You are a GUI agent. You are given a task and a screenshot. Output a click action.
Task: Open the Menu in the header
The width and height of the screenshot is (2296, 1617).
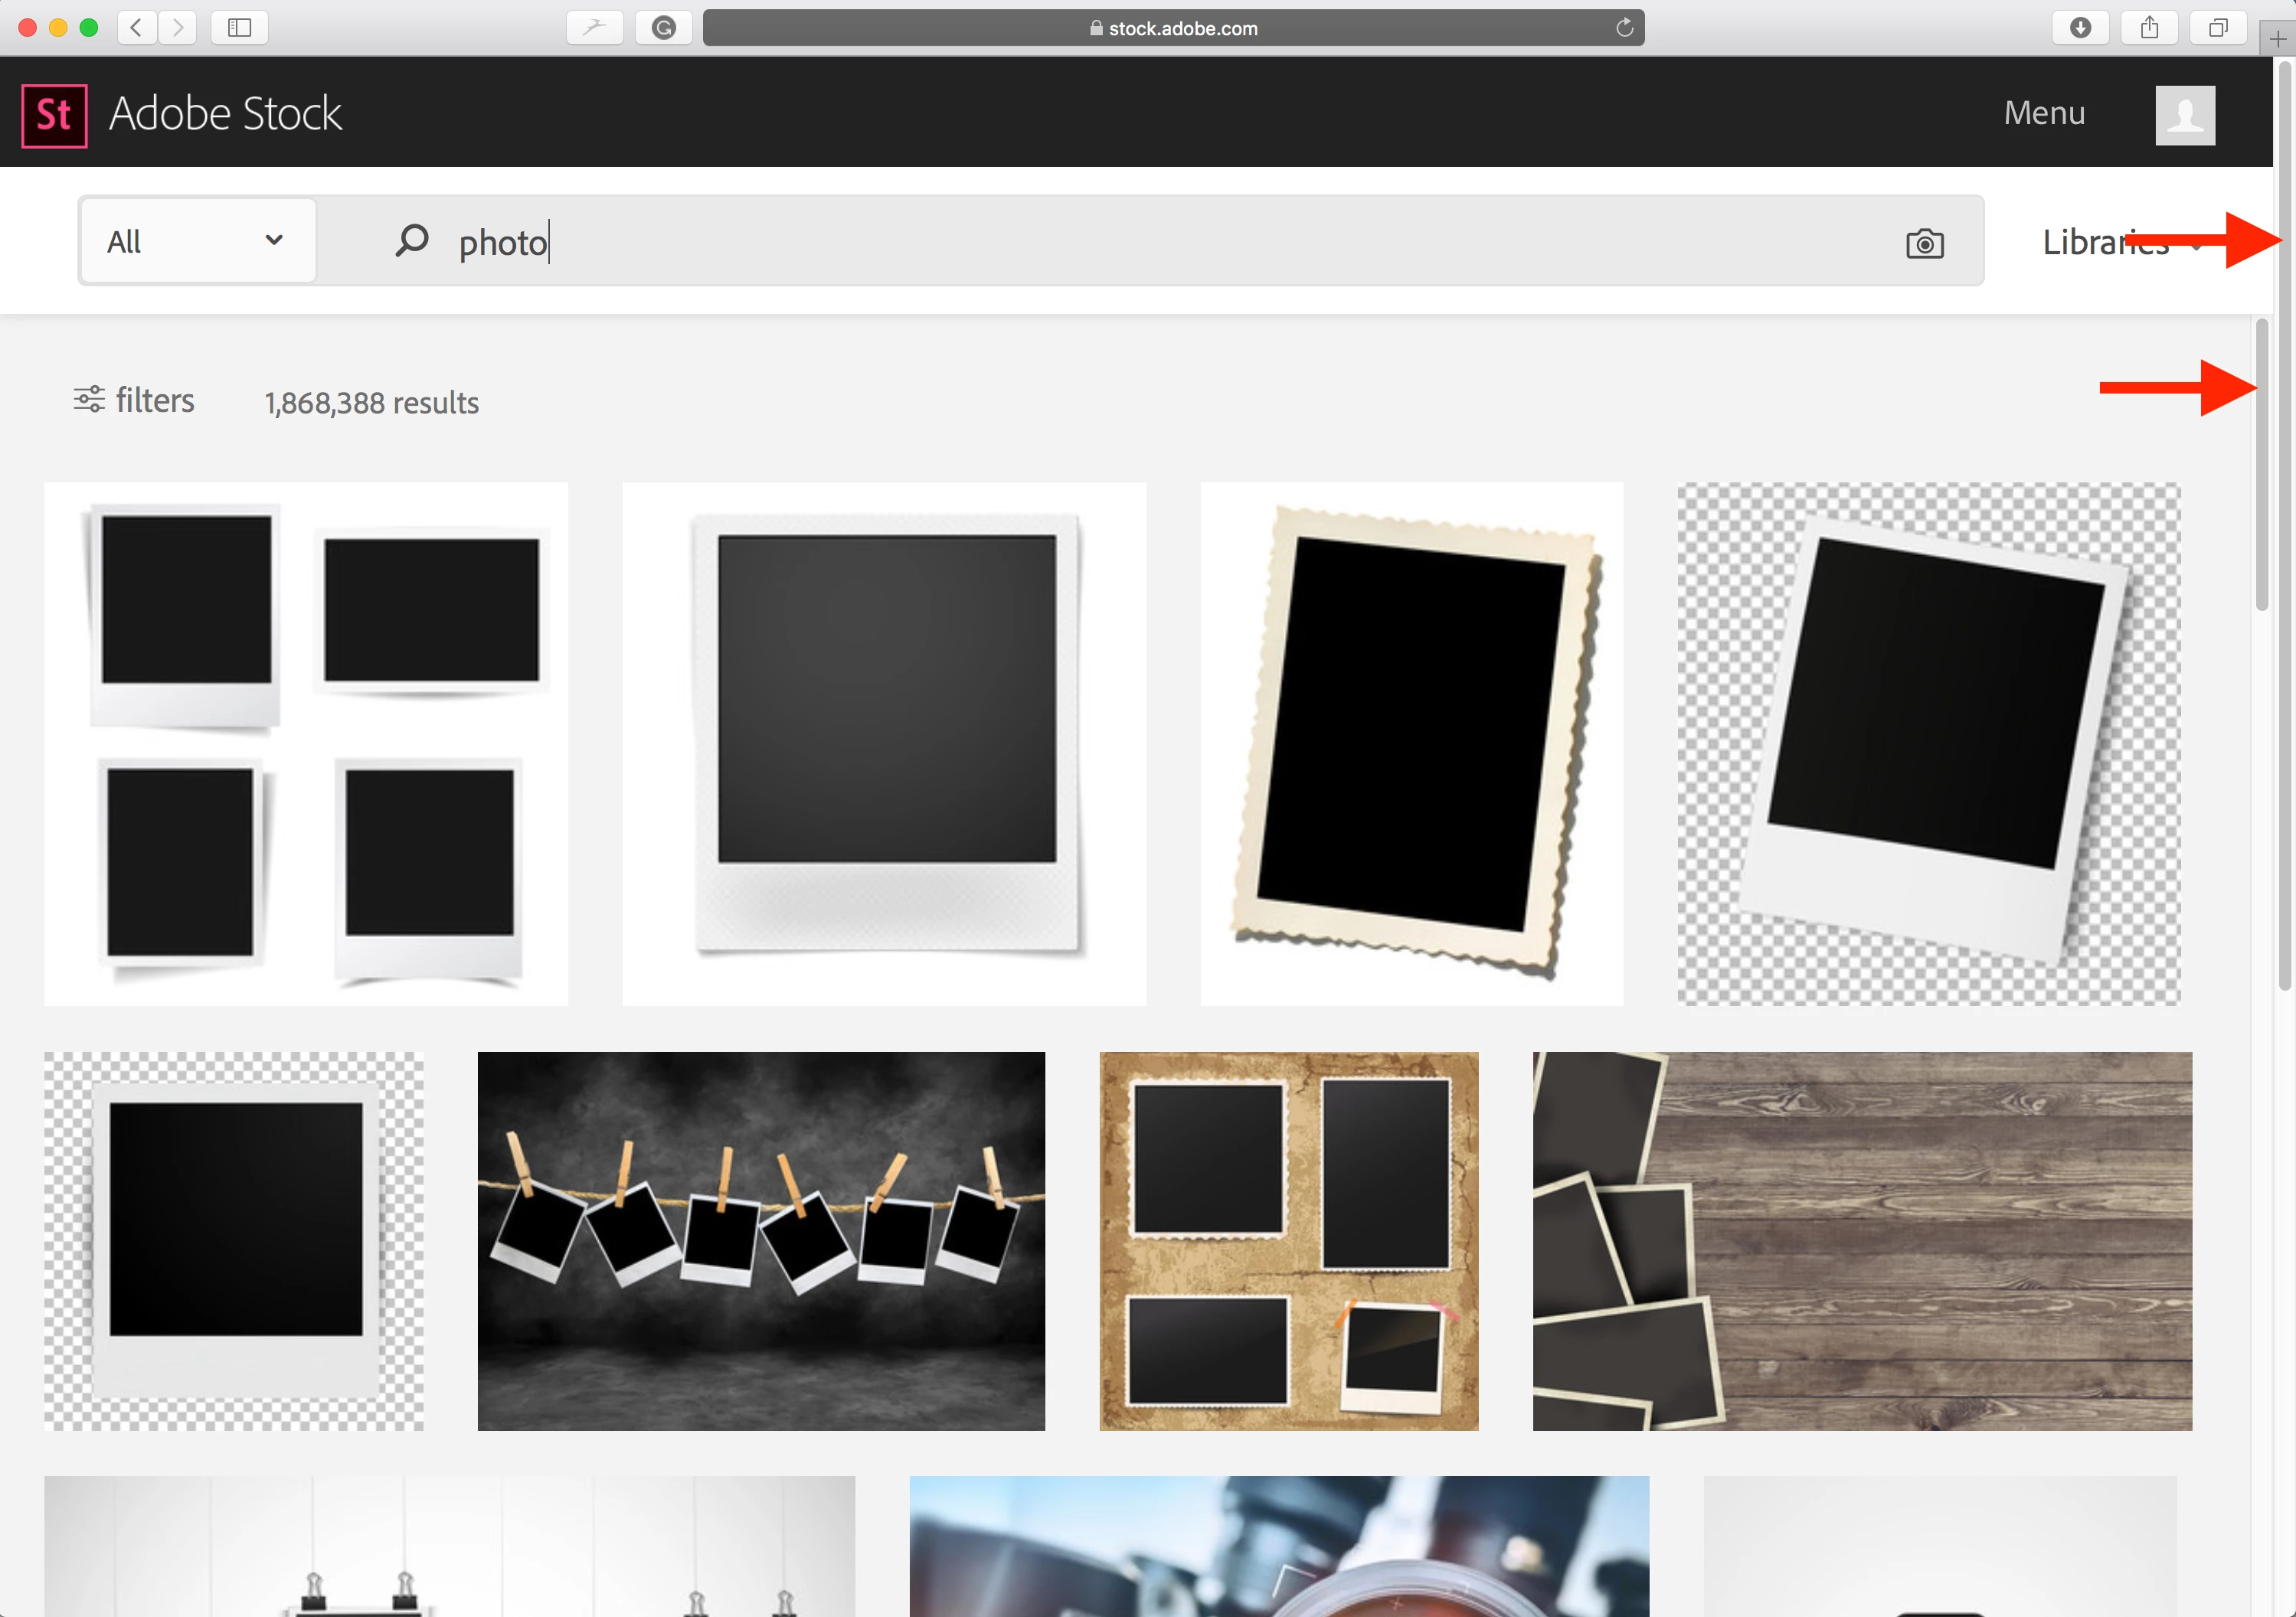point(2043,113)
